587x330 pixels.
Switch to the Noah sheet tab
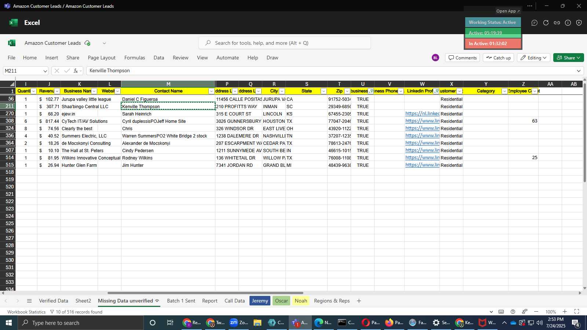[301, 301]
